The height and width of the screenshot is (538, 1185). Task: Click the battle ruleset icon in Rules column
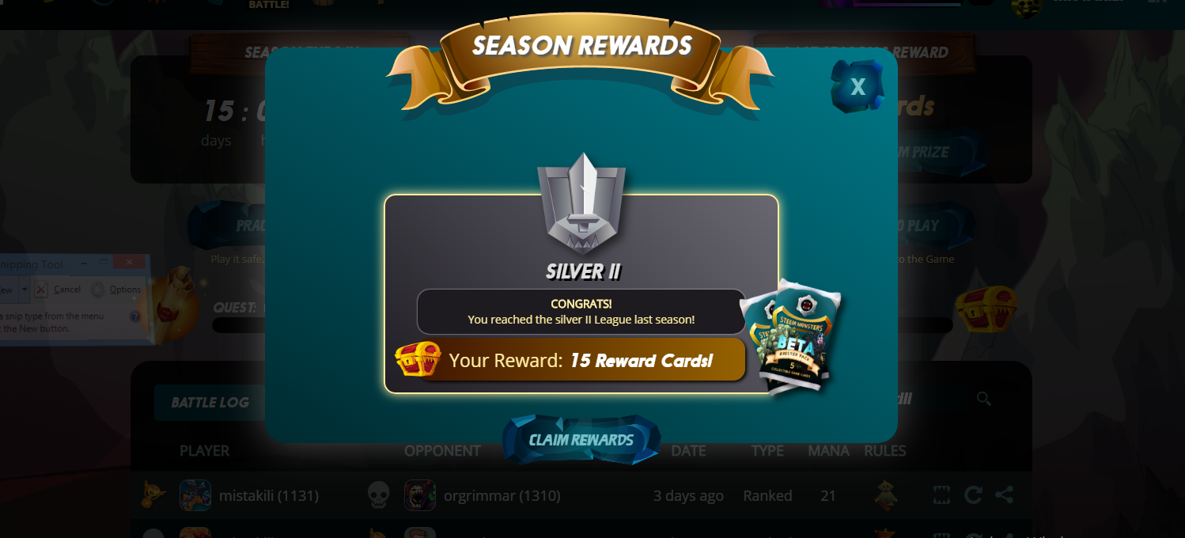click(885, 495)
